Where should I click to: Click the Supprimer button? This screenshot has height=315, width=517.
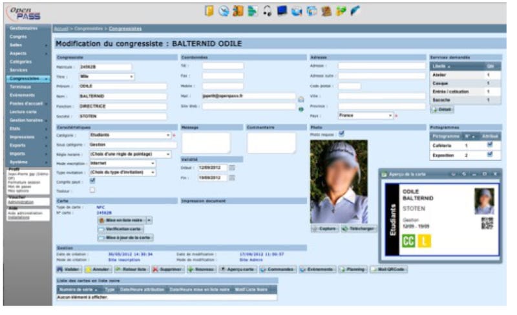point(167,270)
